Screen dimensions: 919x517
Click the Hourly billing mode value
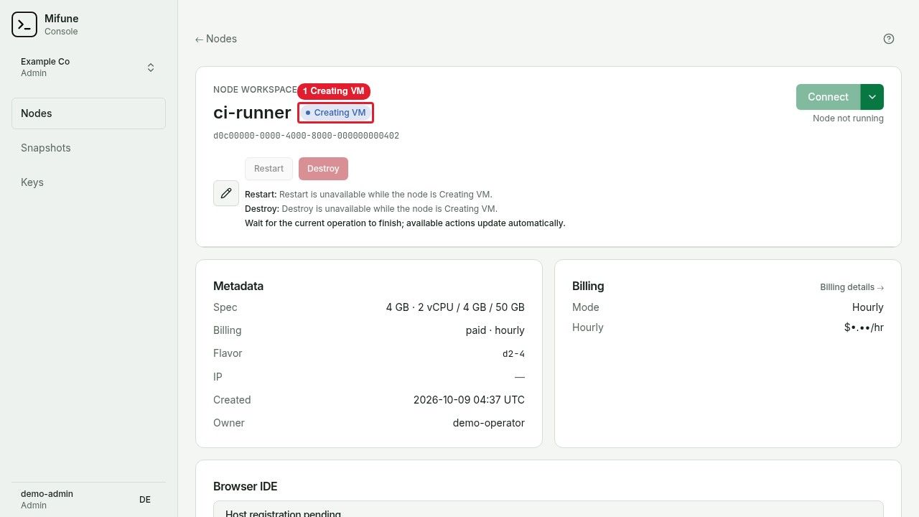tap(868, 307)
